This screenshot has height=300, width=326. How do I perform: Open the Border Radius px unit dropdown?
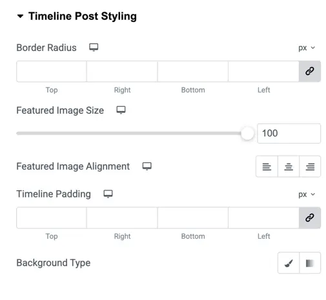click(307, 48)
